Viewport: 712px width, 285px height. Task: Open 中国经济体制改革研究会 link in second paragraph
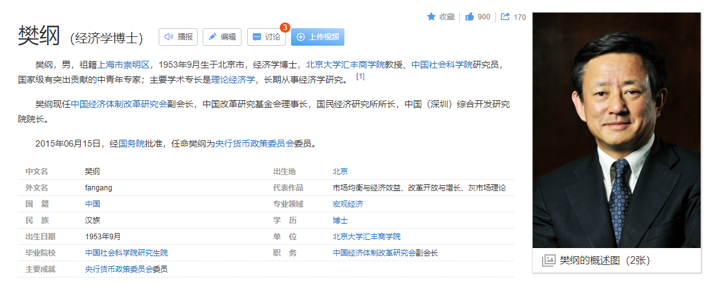coord(119,104)
